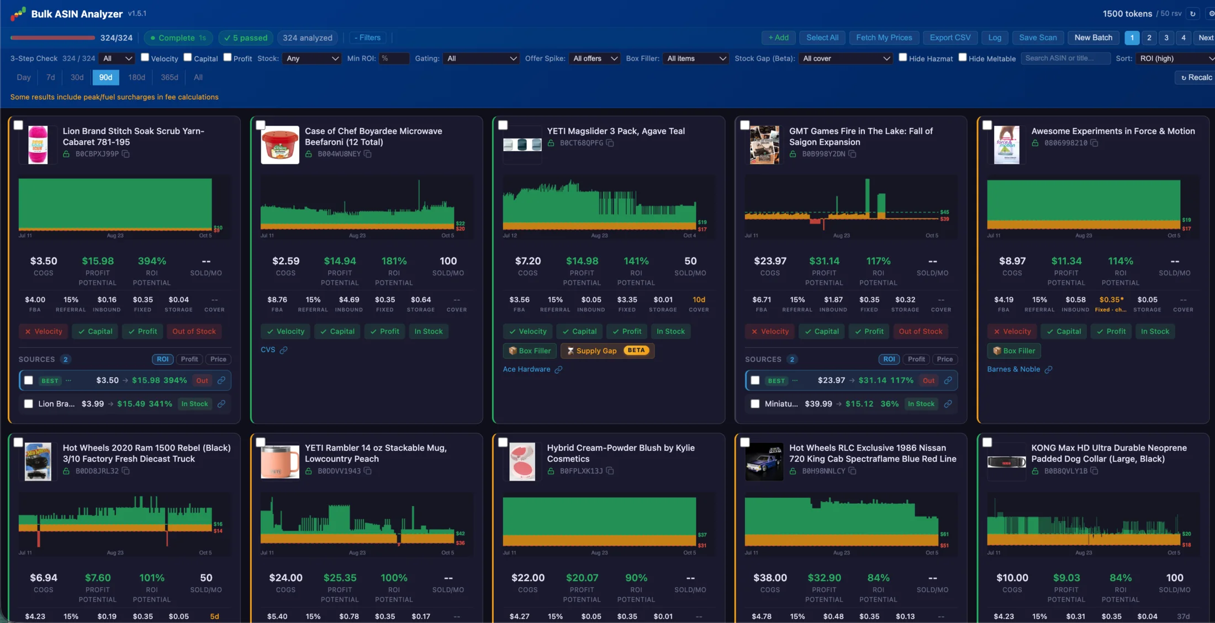Open the Ace Hardware source link icon

[x=558, y=369]
